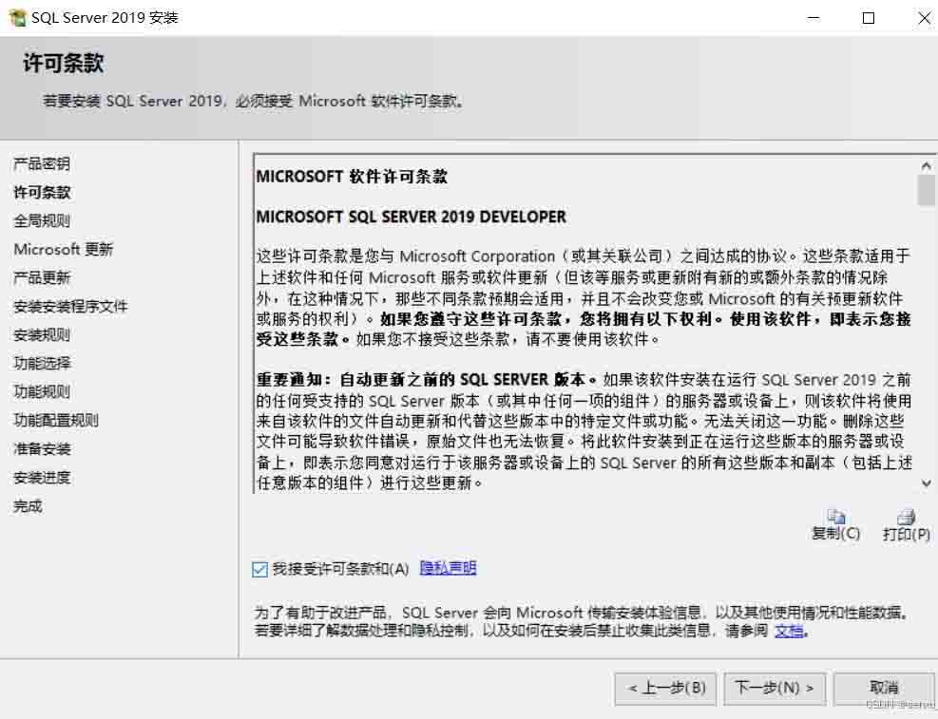Select the 功能规则 step in sidebar

(x=42, y=392)
